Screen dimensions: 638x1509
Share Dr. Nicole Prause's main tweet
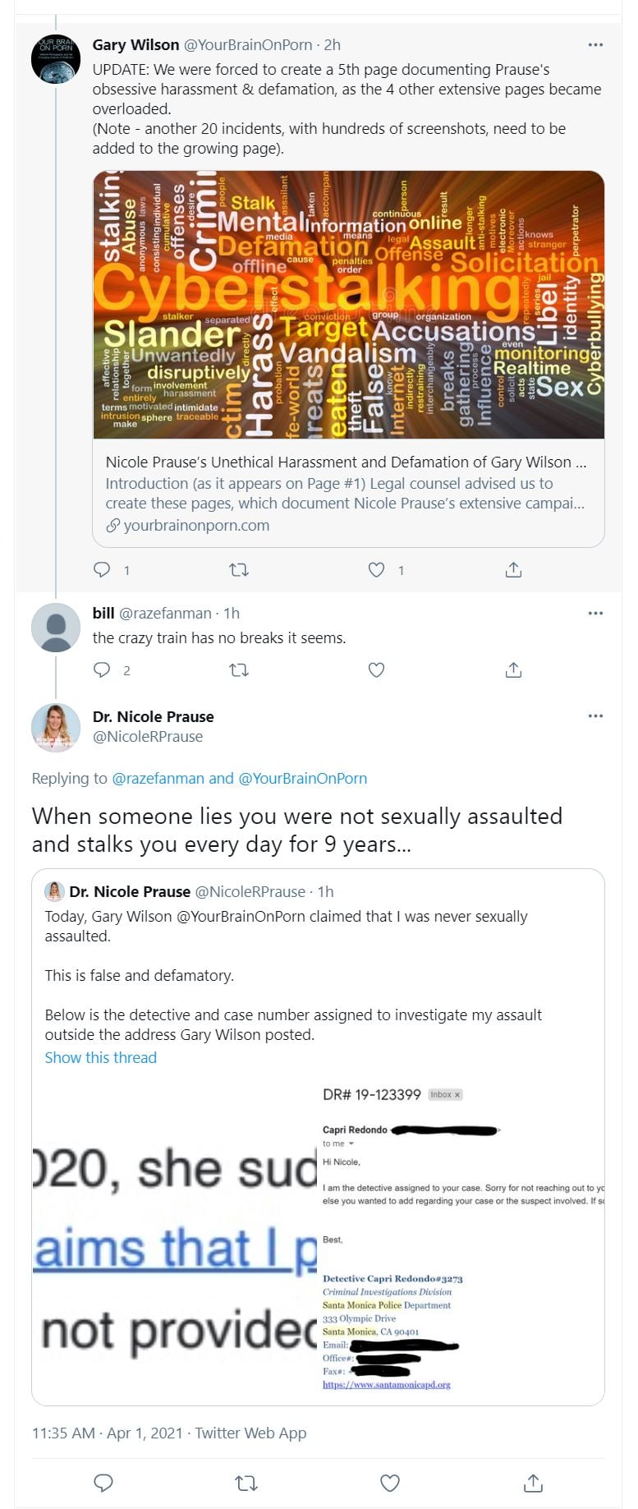(x=533, y=1483)
